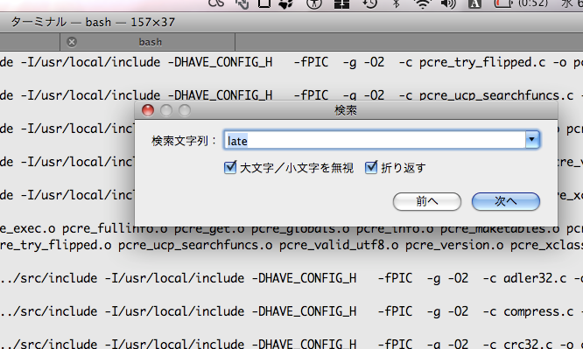The image size is (583, 349).
Task: Expand the 検索文字列 history dropdown arrow
Action: click(532, 140)
